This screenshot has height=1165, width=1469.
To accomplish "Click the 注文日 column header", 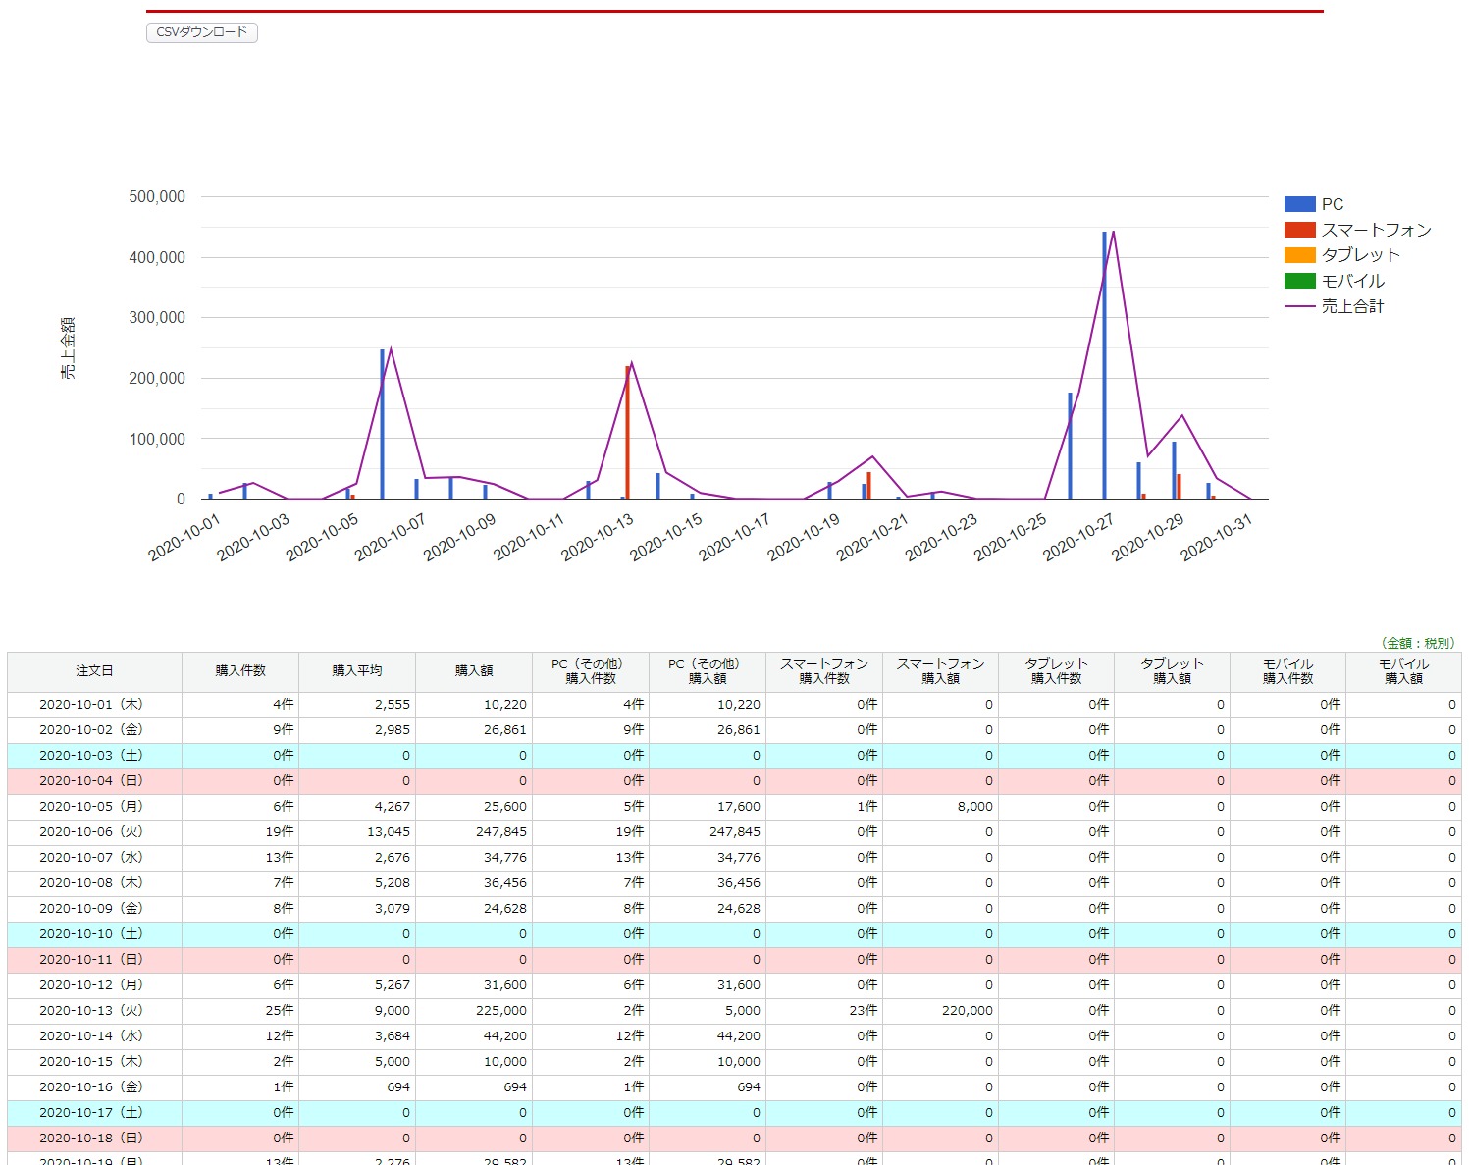I will (94, 671).
